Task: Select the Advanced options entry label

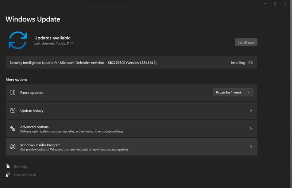Action: (34, 127)
